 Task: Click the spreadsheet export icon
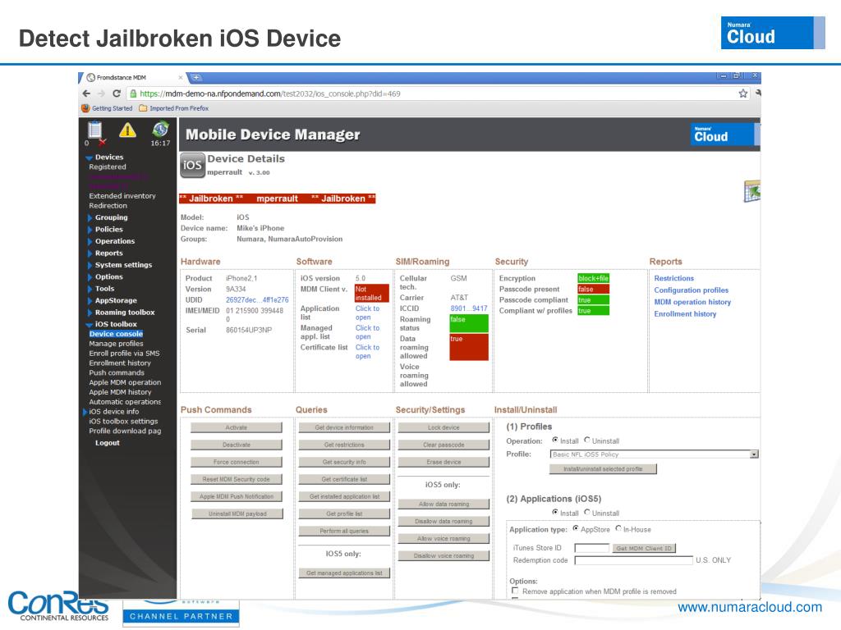pyautogui.click(x=751, y=191)
